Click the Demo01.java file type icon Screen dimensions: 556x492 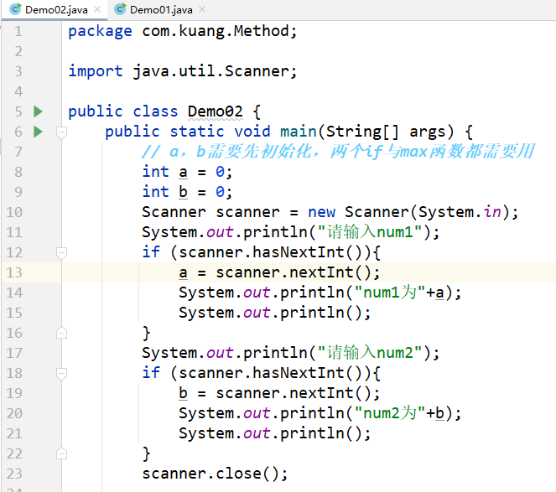[x=120, y=9]
